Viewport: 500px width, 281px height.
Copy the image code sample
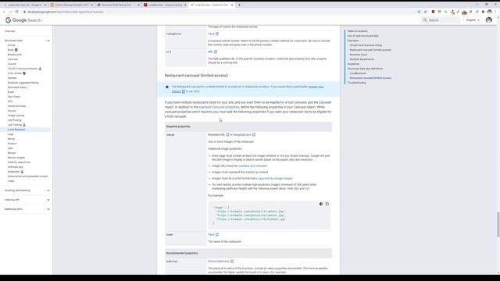[x=327, y=204]
